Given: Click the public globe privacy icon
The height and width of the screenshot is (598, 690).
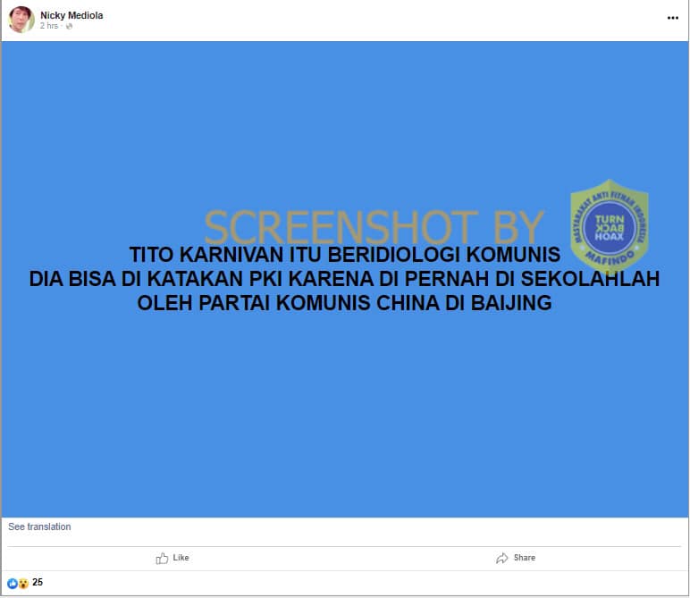Looking at the screenshot, I should (x=70, y=27).
